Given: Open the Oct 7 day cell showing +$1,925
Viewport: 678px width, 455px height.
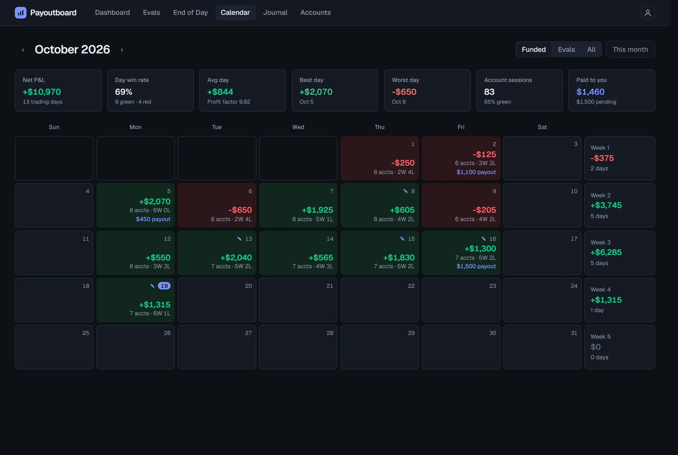Looking at the screenshot, I should [x=298, y=205].
